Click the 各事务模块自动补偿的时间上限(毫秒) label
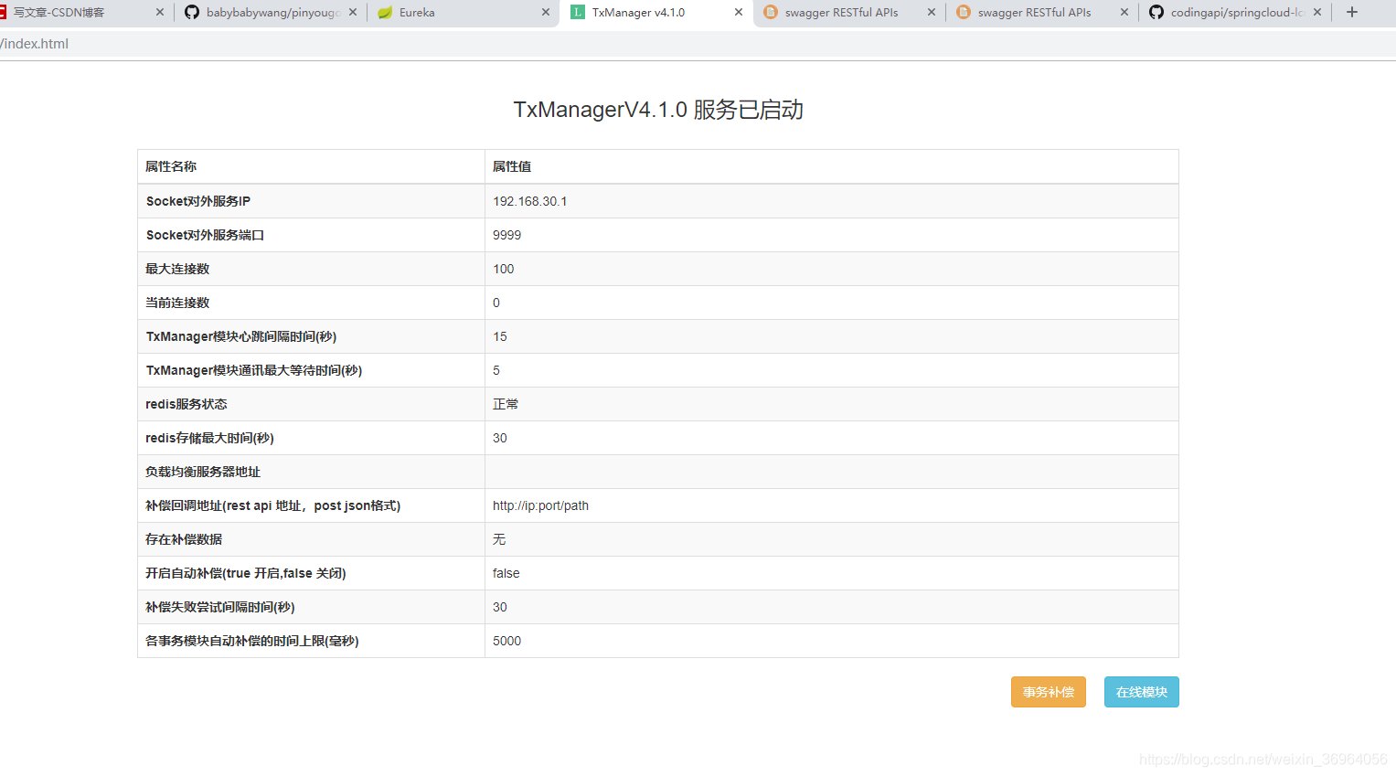 pyautogui.click(x=252, y=641)
